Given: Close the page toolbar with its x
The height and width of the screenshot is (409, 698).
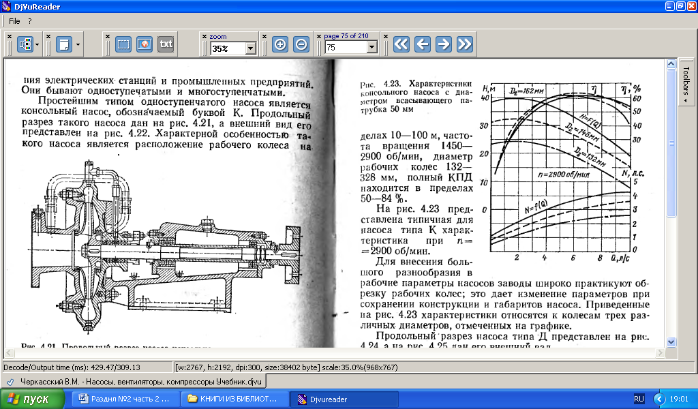Looking at the screenshot, I should tap(319, 37).
